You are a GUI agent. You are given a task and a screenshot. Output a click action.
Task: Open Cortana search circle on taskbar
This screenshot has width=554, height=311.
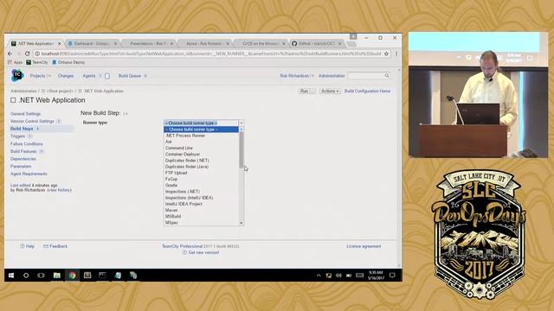click(x=26, y=276)
